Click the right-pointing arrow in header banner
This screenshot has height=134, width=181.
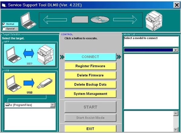coord(125,19)
